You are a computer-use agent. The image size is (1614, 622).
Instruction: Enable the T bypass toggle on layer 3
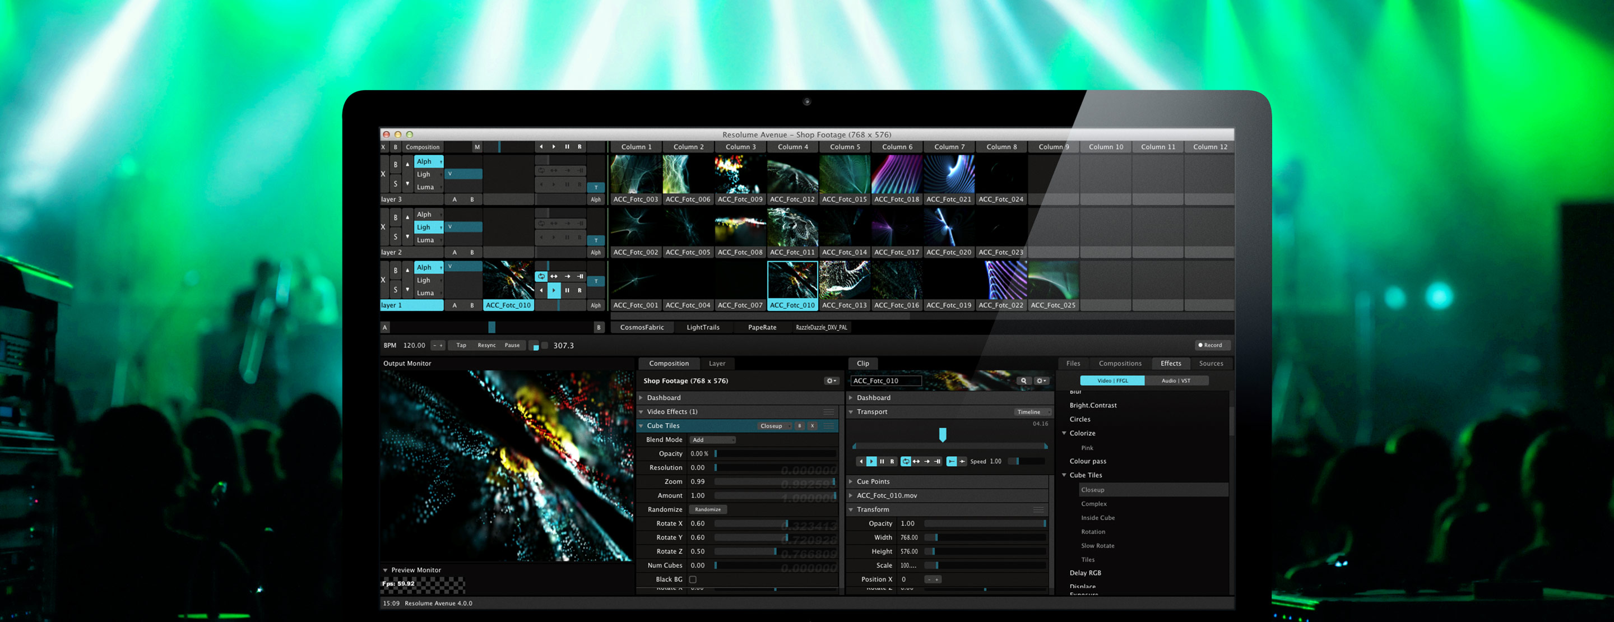(595, 187)
